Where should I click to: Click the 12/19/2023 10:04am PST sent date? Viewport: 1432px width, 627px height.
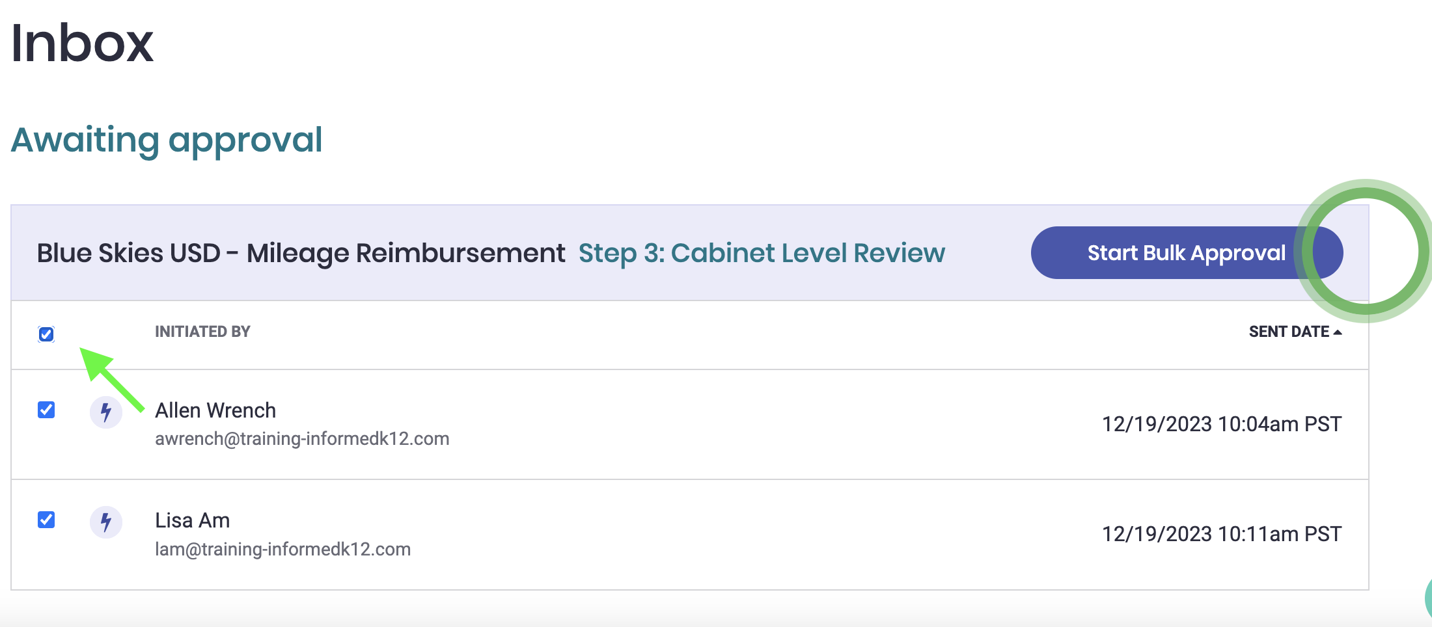(1222, 424)
